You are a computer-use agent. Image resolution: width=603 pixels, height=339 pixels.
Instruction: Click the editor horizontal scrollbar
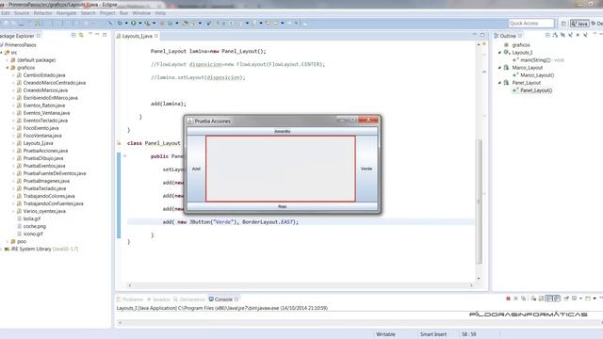(x=301, y=285)
